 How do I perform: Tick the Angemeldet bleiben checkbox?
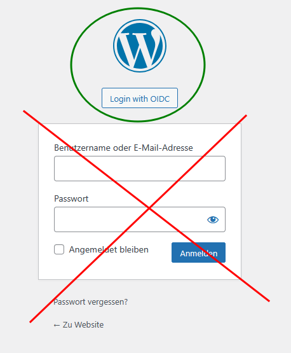click(x=59, y=249)
